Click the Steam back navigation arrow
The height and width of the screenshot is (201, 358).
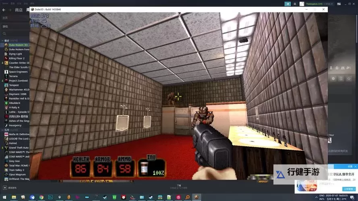tap(4, 10)
